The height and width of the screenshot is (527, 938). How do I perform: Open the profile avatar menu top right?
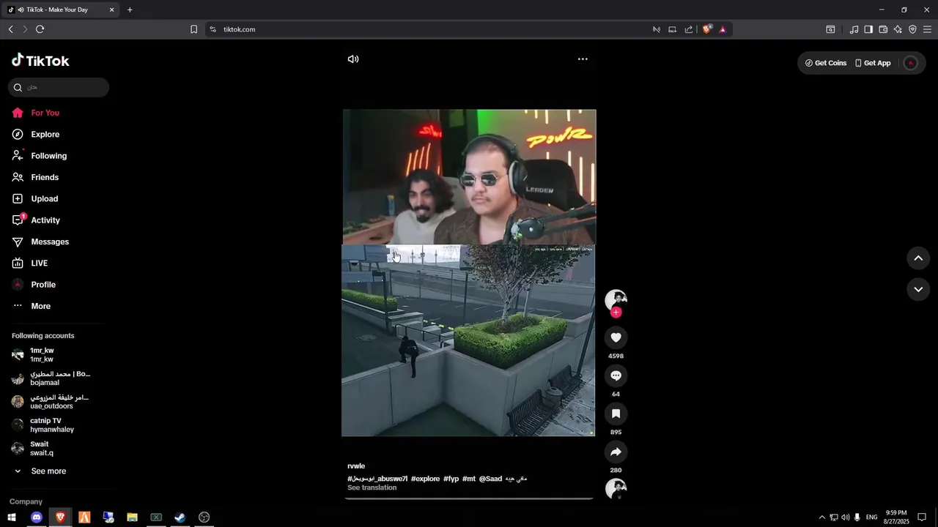tap(911, 63)
